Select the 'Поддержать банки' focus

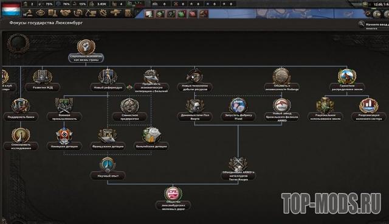point(21,110)
